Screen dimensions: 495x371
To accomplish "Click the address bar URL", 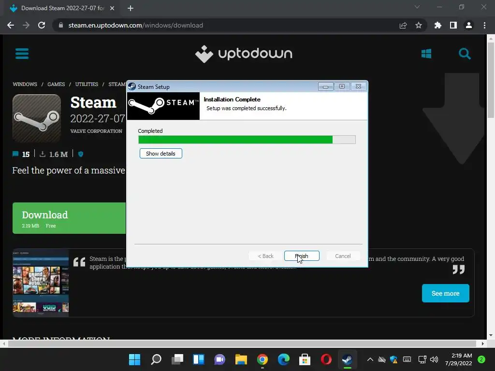I will coord(136,25).
